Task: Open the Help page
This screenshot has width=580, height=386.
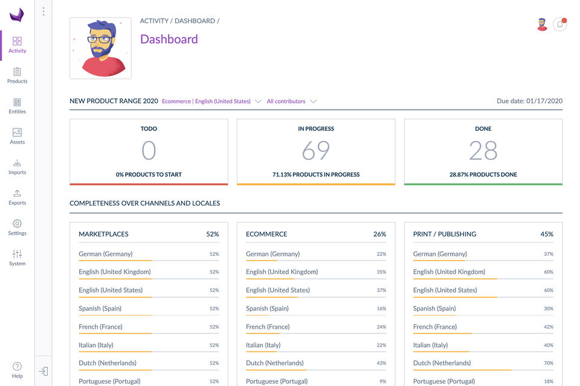Action: coord(17,370)
